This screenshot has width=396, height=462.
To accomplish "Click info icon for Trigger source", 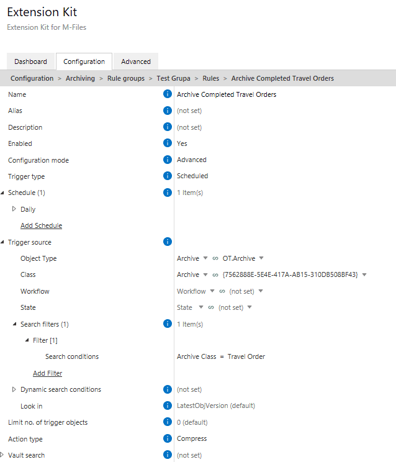I will [167, 242].
